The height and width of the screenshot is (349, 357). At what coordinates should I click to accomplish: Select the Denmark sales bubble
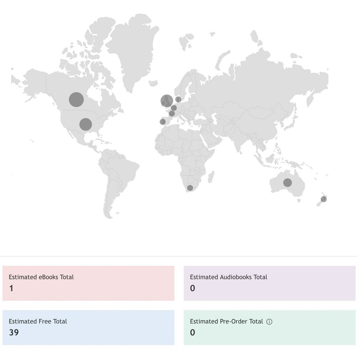point(177,99)
